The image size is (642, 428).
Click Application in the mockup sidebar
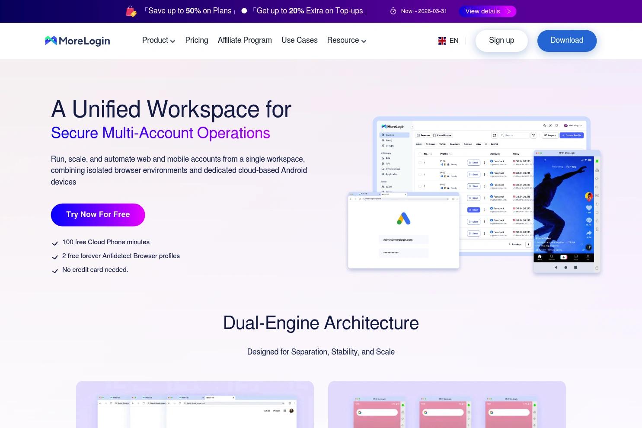tap(390, 174)
